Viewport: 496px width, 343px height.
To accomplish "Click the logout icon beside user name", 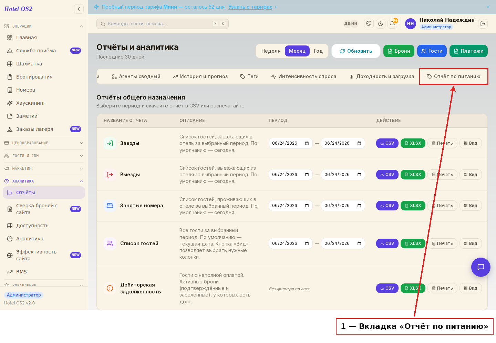I will tap(483, 24).
